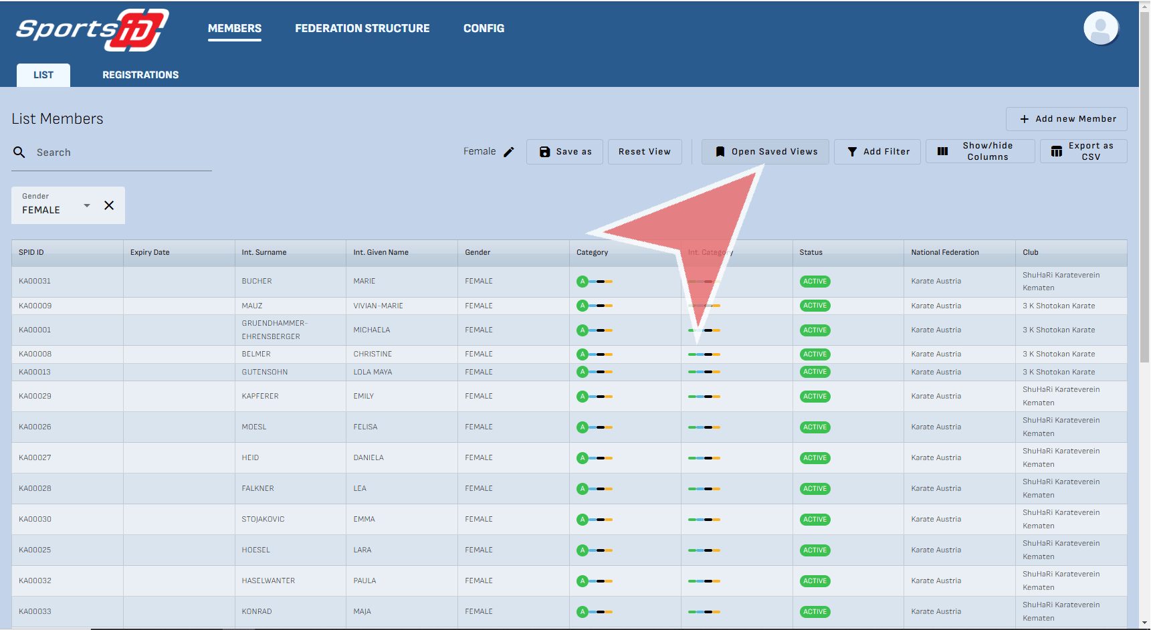Edit the Female view name pencil icon
The height and width of the screenshot is (630, 1151).
click(x=509, y=152)
